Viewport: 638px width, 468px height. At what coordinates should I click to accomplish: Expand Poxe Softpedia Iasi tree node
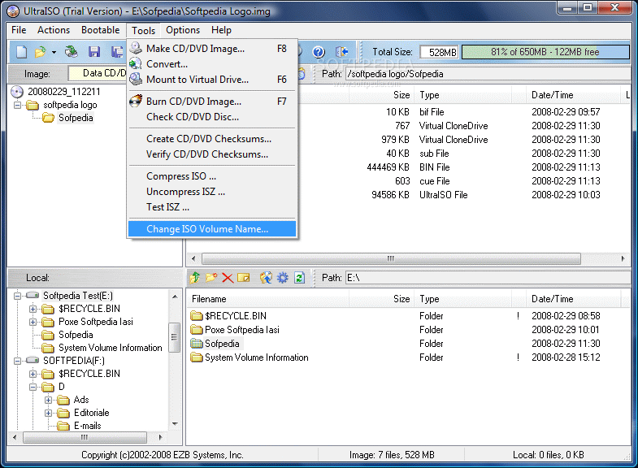[33, 322]
